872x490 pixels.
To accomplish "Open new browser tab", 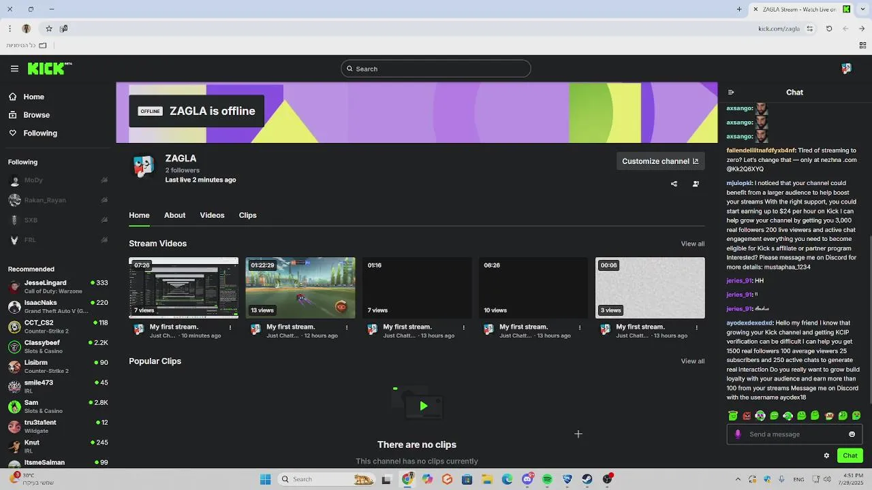I will pos(739,9).
